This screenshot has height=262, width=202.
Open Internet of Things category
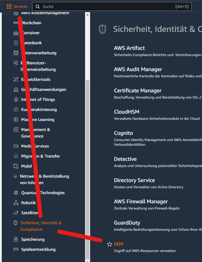click(x=38, y=99)
